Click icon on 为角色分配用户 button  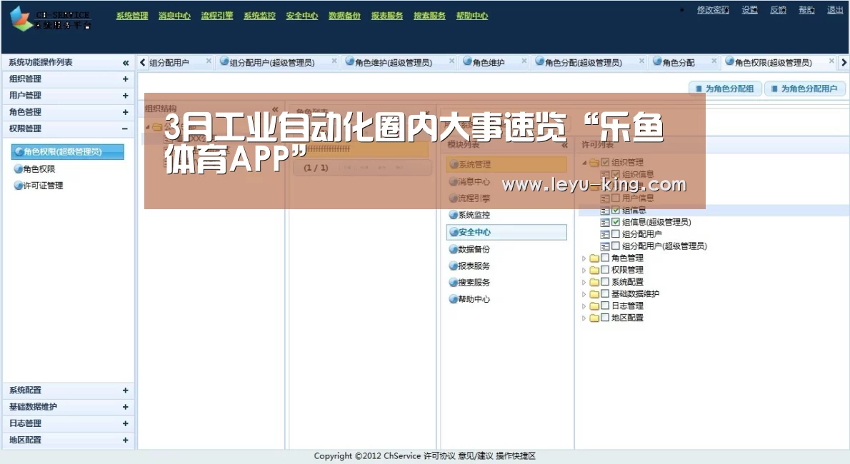point(774,89)
